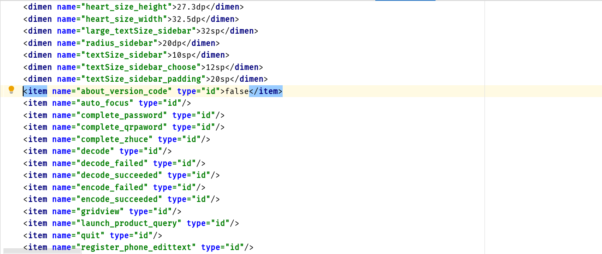Click the "complete_qrpaword" name
Screen dimensions: 602x254
(122, 127)
